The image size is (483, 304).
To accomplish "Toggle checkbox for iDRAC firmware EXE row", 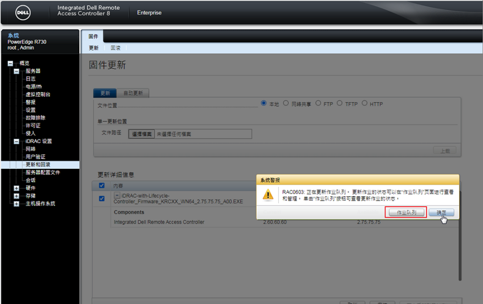I will [102, 198].
